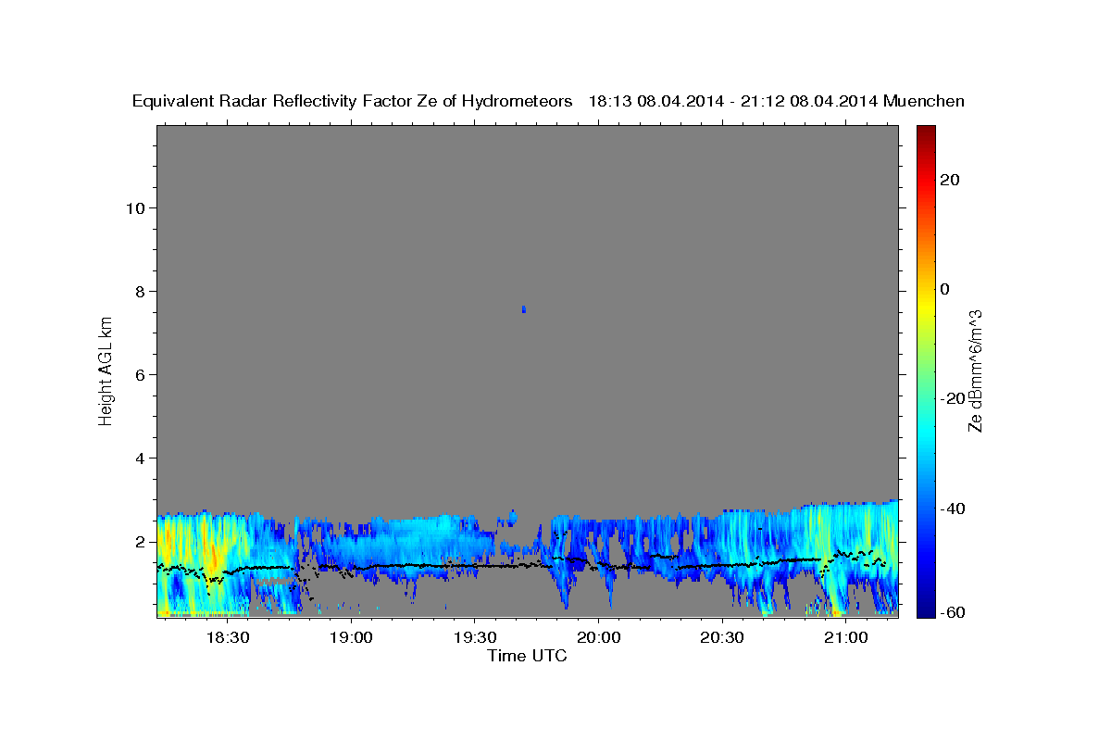The height and width of the screenshot is (741, 1111).
Task: Click the plot title starting with 'Equivalent Radar Reflectivity'
Action: click(548, 101)
